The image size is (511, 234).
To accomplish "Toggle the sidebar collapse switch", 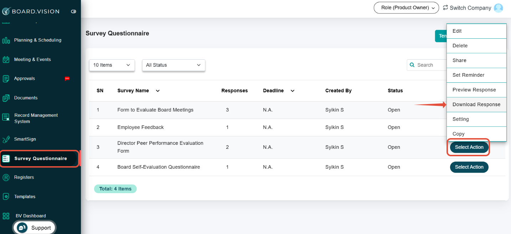I will pyautogui.click(x=73, y=11).
